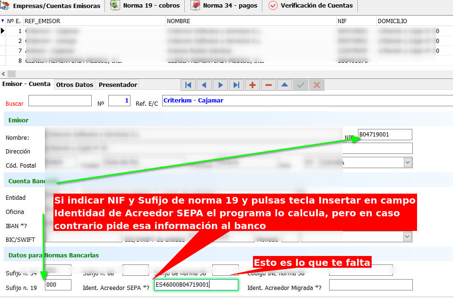The image size is (453, 298).
Task: Click the Ref. E/C field Criterium - Cajamar
Action: [307, 101]
